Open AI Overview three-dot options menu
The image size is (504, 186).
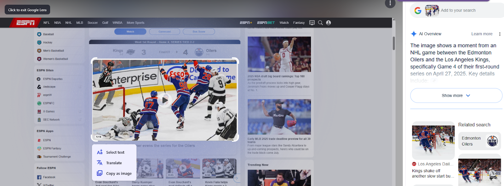click(500, 34)
